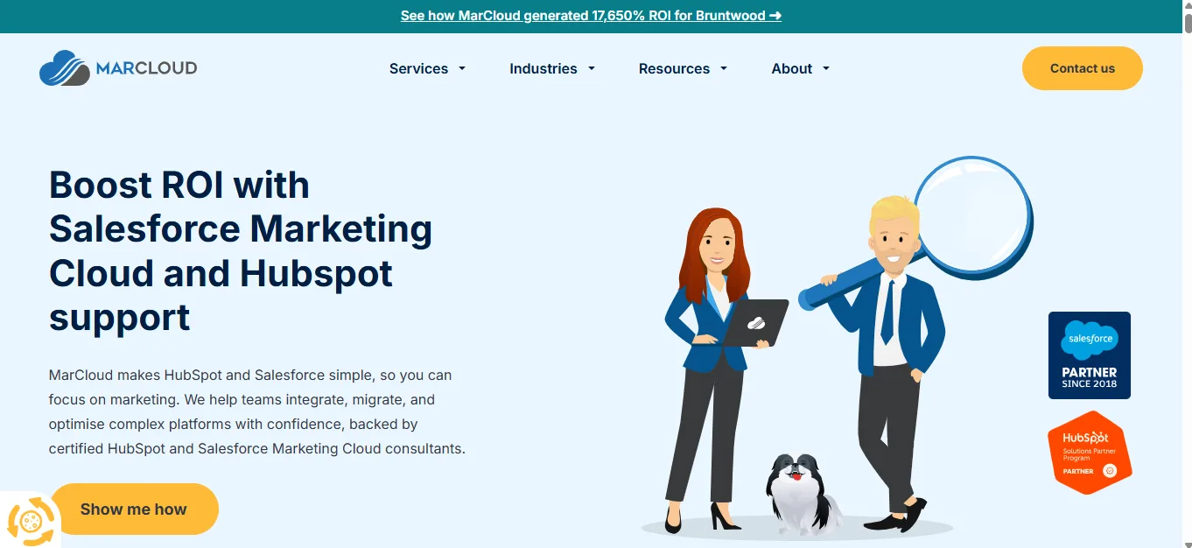Click the MarCloud description paragraph text
Image resolution: width=1192 pixels, height=548 pixels.
pos(257,411)
